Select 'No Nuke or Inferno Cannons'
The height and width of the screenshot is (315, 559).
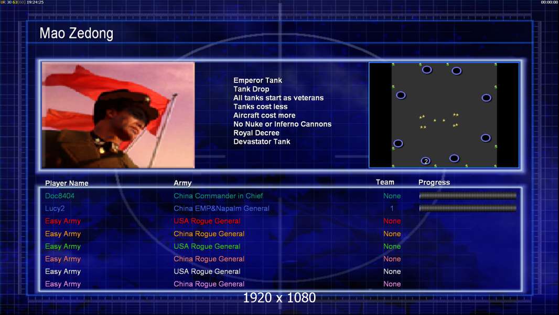click(x=282, y=124)
